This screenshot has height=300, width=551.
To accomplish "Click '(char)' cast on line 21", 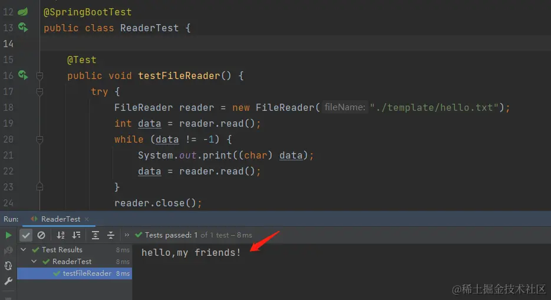I will coord(256,155).
